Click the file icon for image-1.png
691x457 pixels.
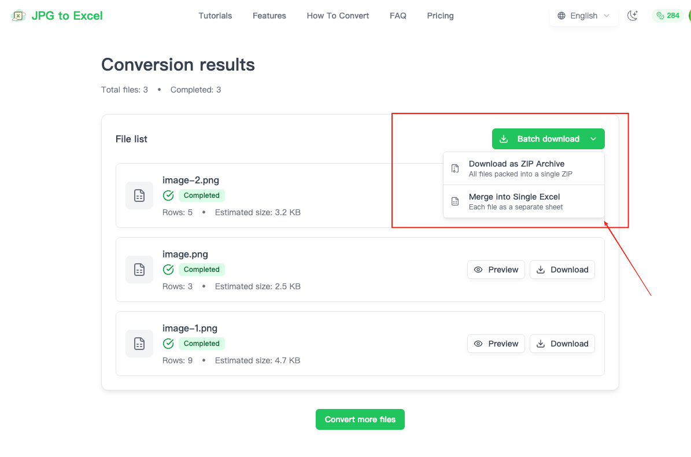point(139,344)
